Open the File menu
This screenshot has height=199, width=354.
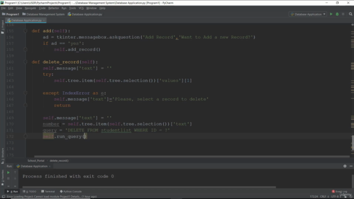click(x=3, y=8)
